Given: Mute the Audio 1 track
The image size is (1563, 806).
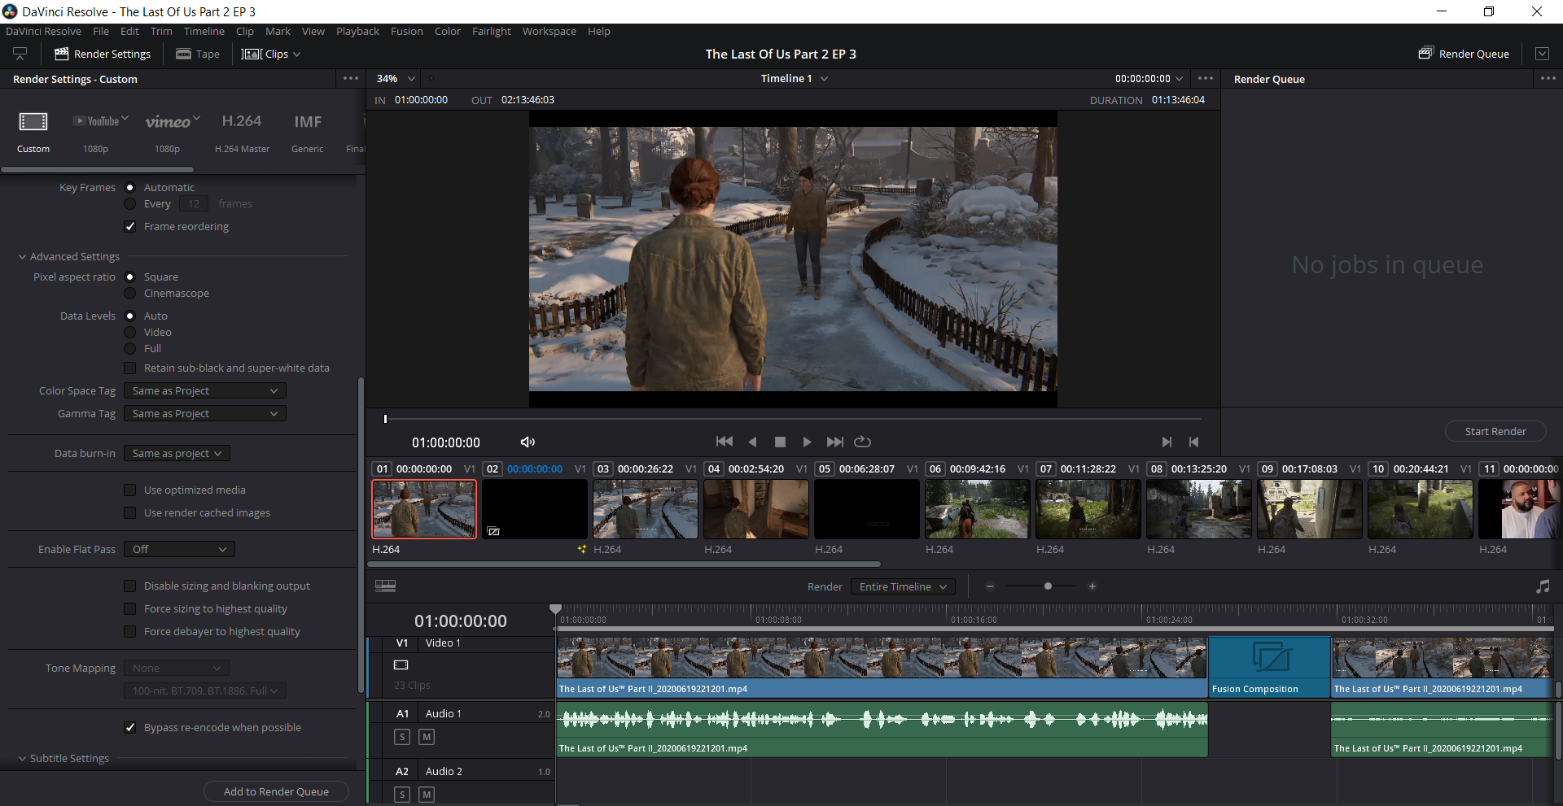Looking at the screenshot, I should pos(427,737).
